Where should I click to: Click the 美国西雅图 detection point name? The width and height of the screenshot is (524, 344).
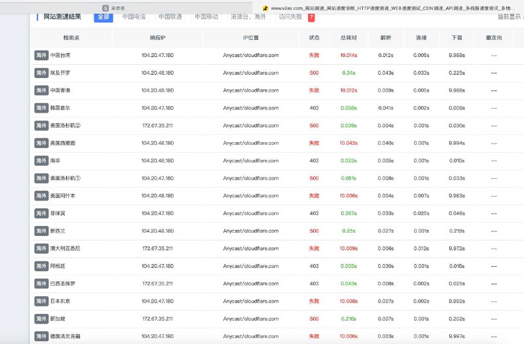tap(63, 143)
